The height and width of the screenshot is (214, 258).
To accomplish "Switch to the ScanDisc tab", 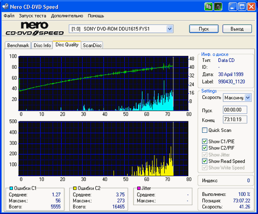I will tap(92, 45).
